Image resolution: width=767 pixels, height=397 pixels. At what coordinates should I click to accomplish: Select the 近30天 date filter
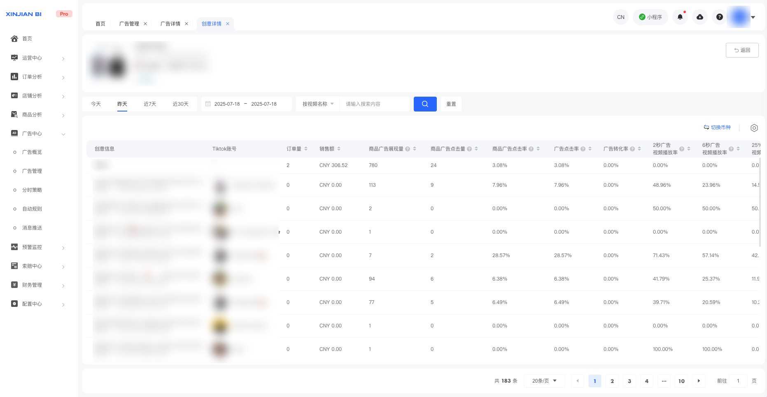(180, 104)
